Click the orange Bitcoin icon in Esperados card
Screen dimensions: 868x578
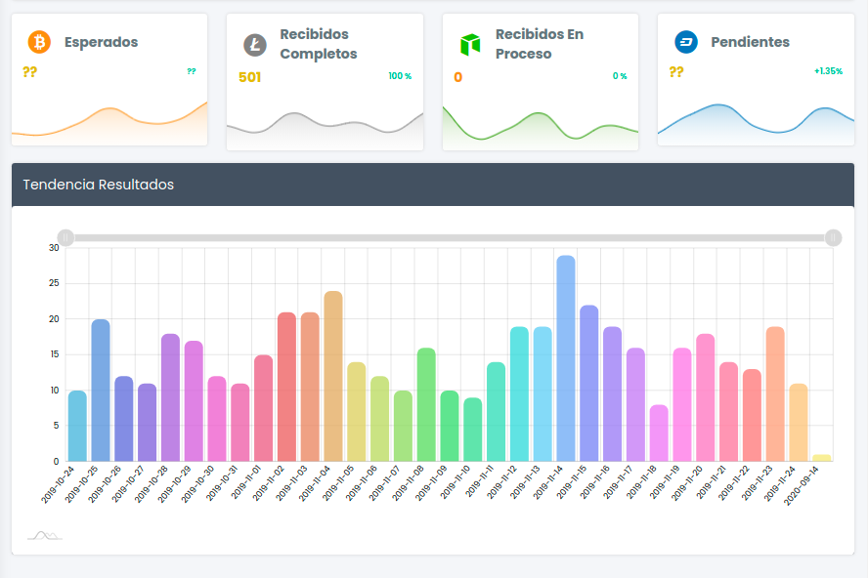[39, 42]
